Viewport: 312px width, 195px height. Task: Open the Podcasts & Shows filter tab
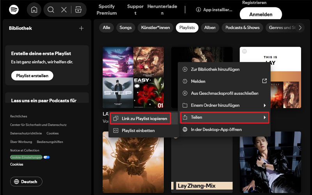[x=242, y=28]
